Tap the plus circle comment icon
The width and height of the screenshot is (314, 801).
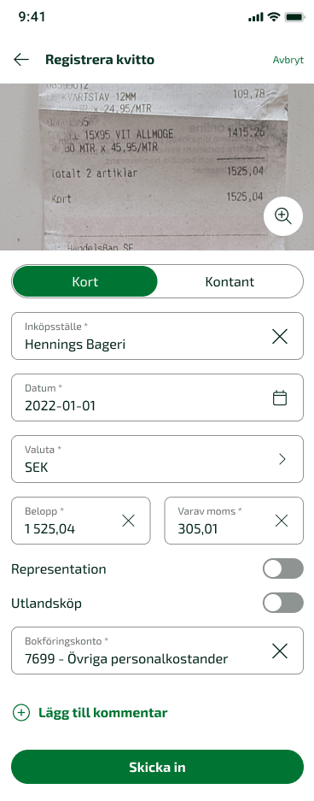click(20, 713)
